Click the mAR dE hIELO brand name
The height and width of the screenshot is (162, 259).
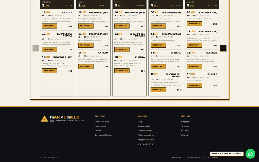tap(65, 117)
